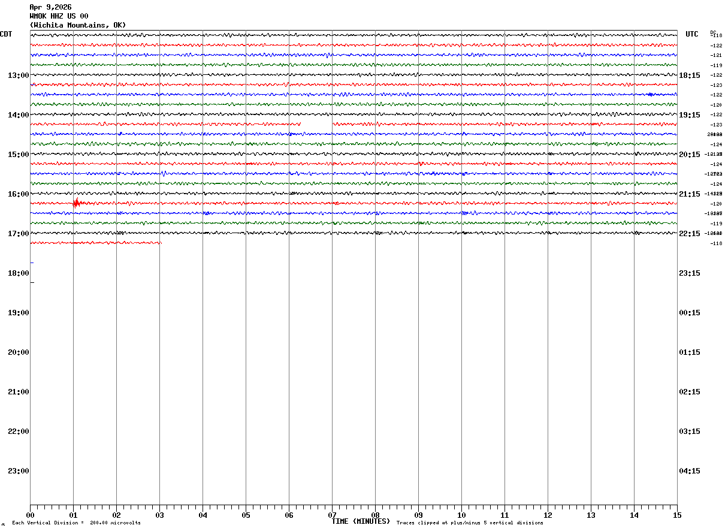Select minute 15 on the bottom axis
Image resolution: width=725 pixels, height=531 pixels.
677,515
